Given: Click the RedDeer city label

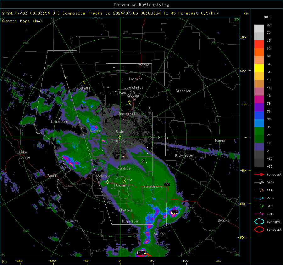Looking at the screenshot, I should (133, 95).
